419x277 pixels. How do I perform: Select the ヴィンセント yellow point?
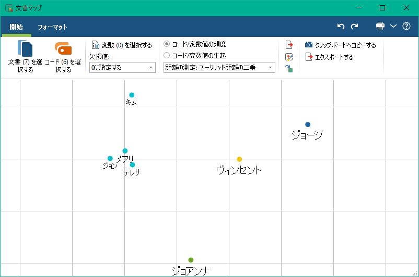(239, 159)
